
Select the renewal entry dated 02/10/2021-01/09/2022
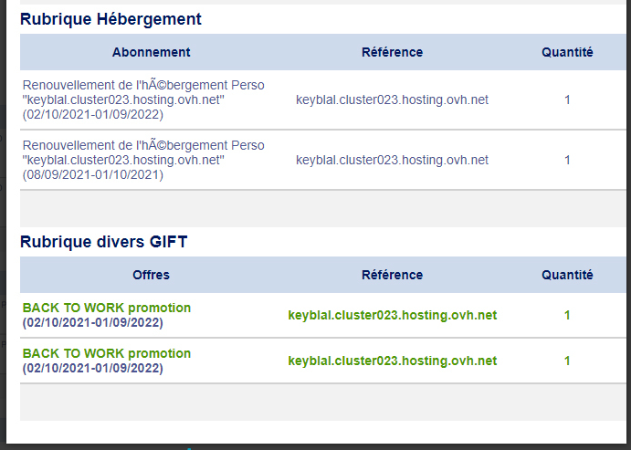click(143, 99)
